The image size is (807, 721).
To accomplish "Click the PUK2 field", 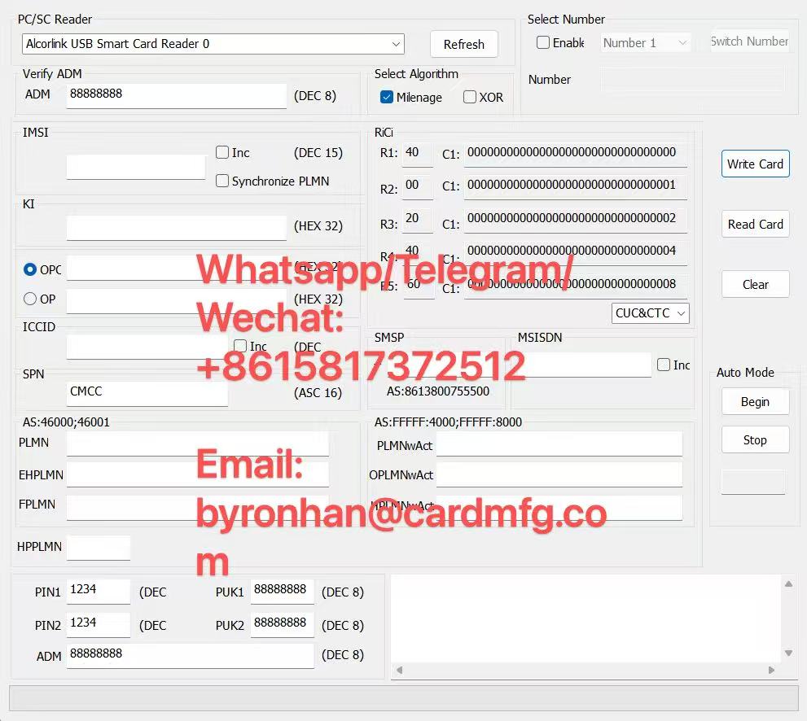I will (283, 625).
